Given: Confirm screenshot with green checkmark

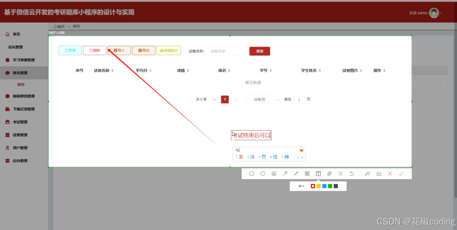Looking at the screenshot, I should (401, 173).
